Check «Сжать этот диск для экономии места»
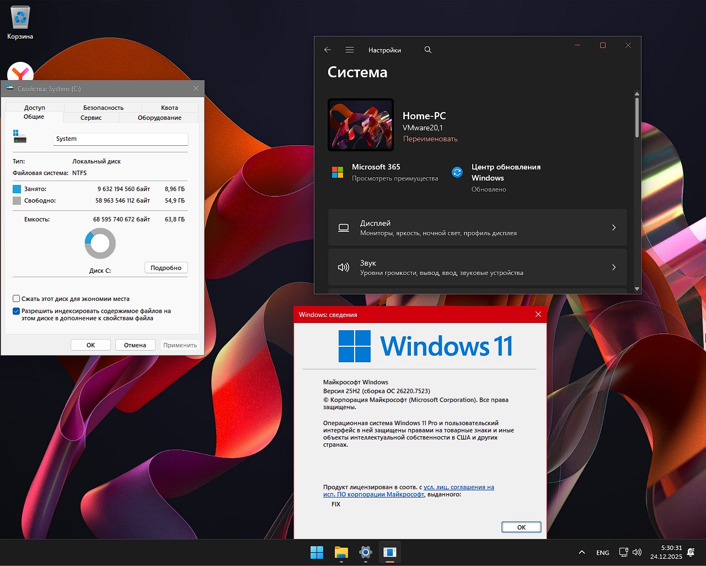706x566 pixels. pos(17,298)
